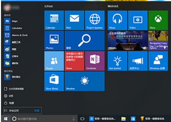Open the Weather tile

[85, 81]
